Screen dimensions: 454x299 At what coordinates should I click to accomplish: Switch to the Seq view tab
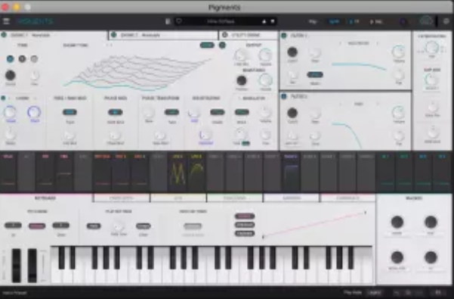(x=376, y=21)
